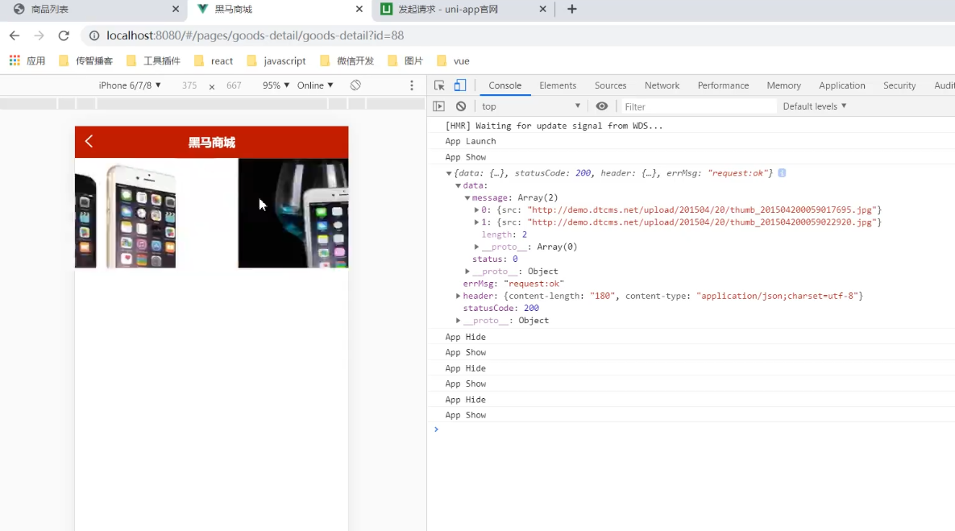The image size is (955, 531).
Task: Click the device width field 375
Action: tap(189, 85)
